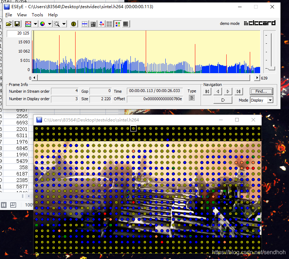
Task: Click the chart graph view icon
Action: (x=28, y=24)
